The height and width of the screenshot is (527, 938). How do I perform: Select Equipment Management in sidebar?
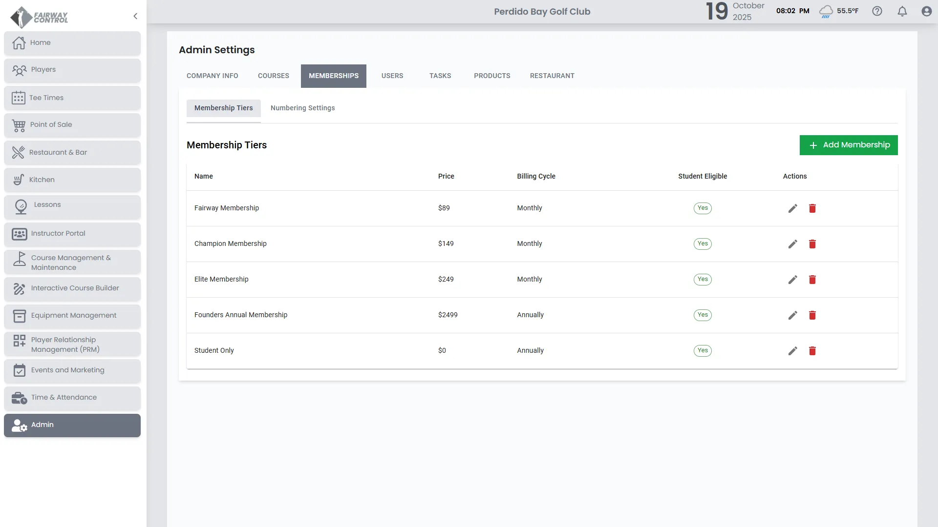72,316
